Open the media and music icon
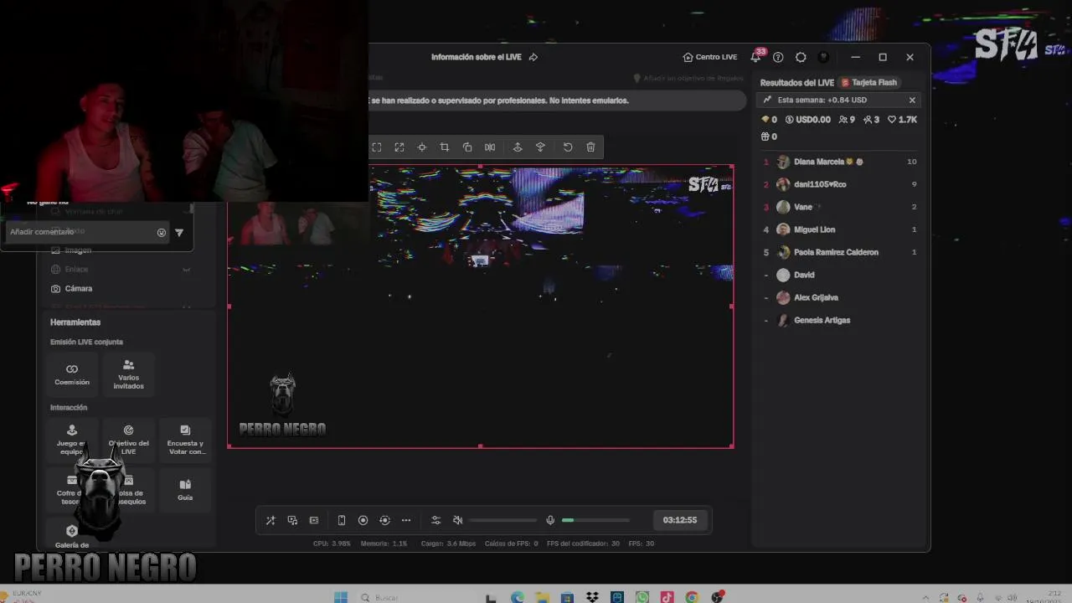 tap(292, 520)
